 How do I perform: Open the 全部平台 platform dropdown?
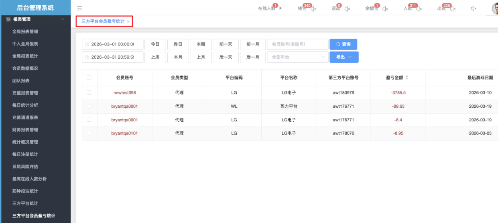297,57
